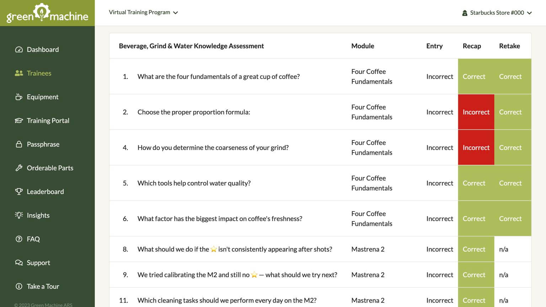Select the Trainees people icon
546x307 pixels.
(19, 73)
